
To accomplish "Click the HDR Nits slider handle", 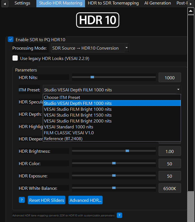I will pos(92,77).
